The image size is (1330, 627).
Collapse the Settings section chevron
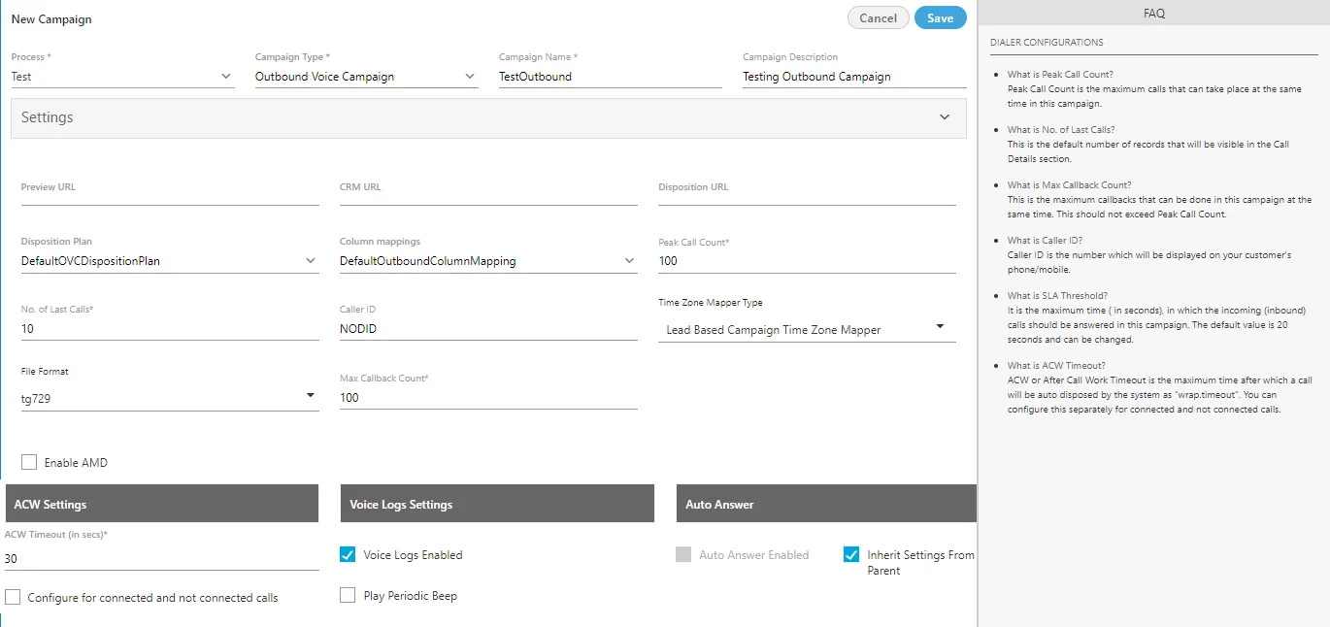click(x=945, y=117)
